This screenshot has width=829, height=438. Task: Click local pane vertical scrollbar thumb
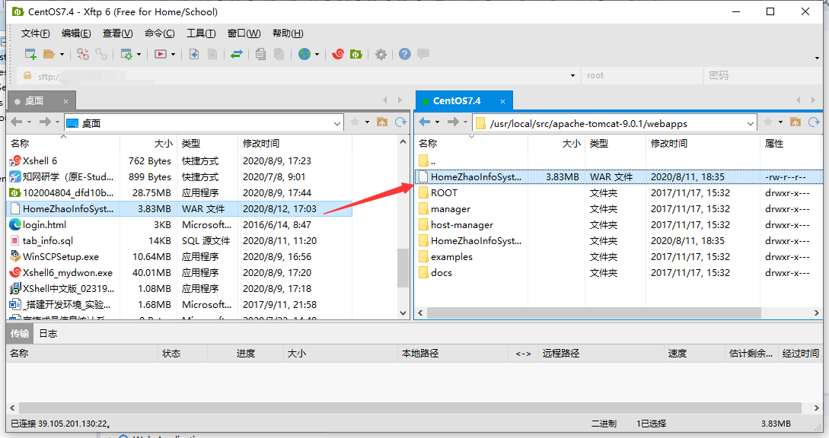403,268
